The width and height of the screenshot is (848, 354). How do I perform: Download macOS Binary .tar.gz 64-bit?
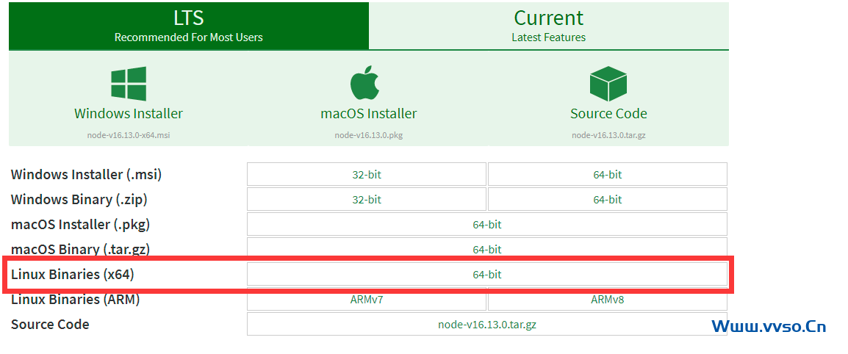coord(486,250)
